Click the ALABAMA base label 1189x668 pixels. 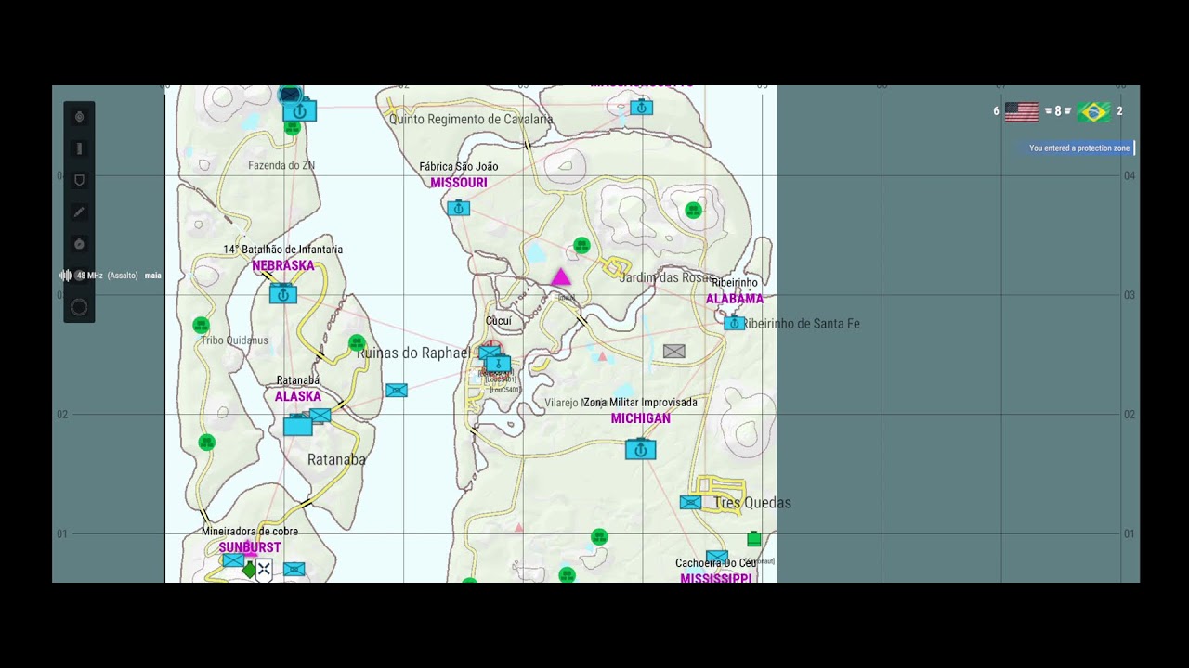coord(735,299)
